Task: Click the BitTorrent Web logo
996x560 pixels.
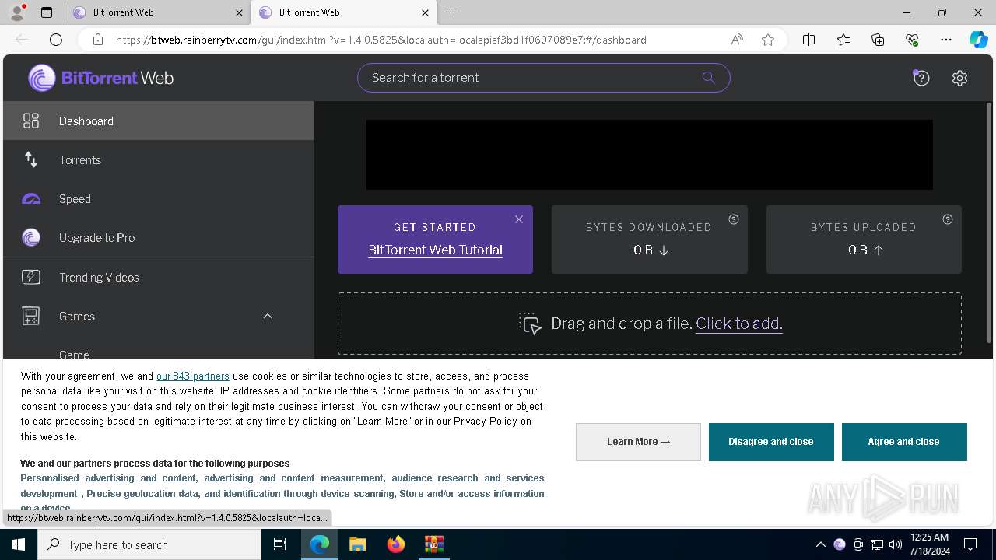Action: coord(101,78)
